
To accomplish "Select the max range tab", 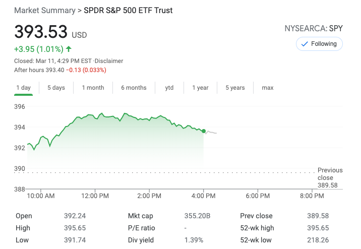I will tap(268, 88).
